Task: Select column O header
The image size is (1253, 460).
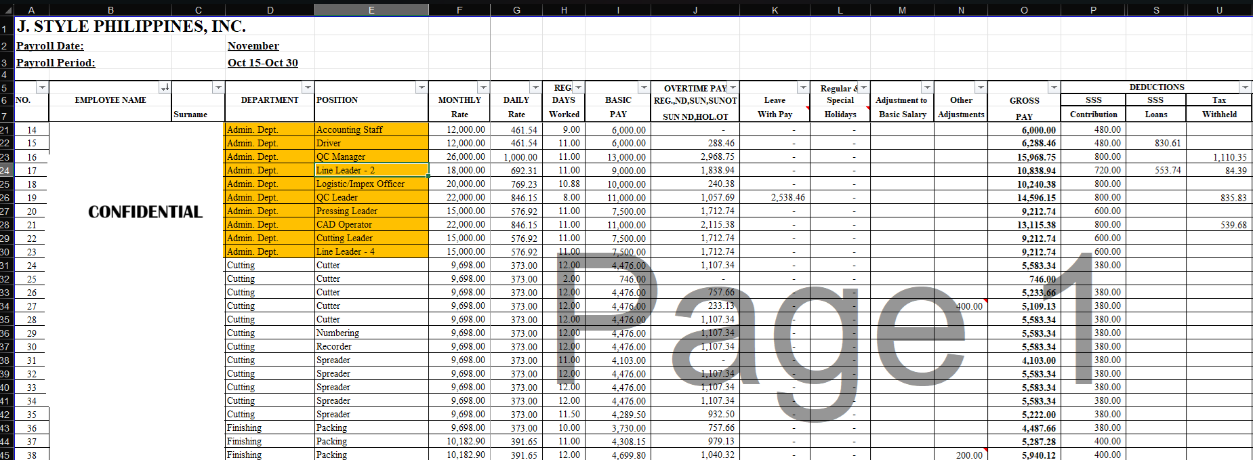Action: pyautogui.click(x=1024, y=9)
